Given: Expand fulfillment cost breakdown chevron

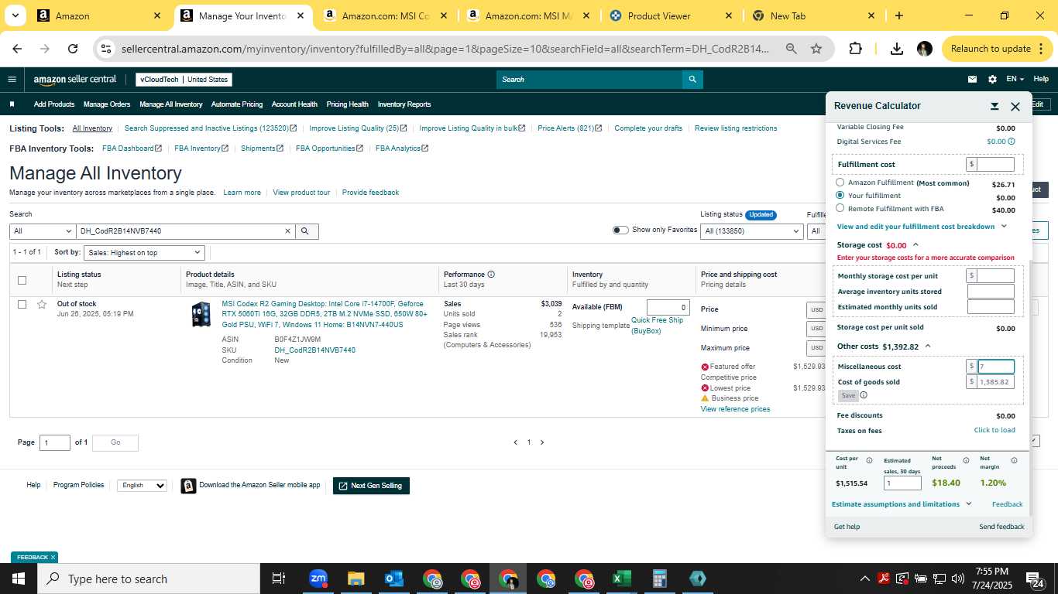Looking at the screenshot, I should 1004,227.
